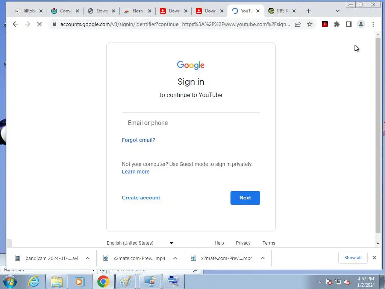
Task: Switch to the Flash tab
Action: point(137,11)
